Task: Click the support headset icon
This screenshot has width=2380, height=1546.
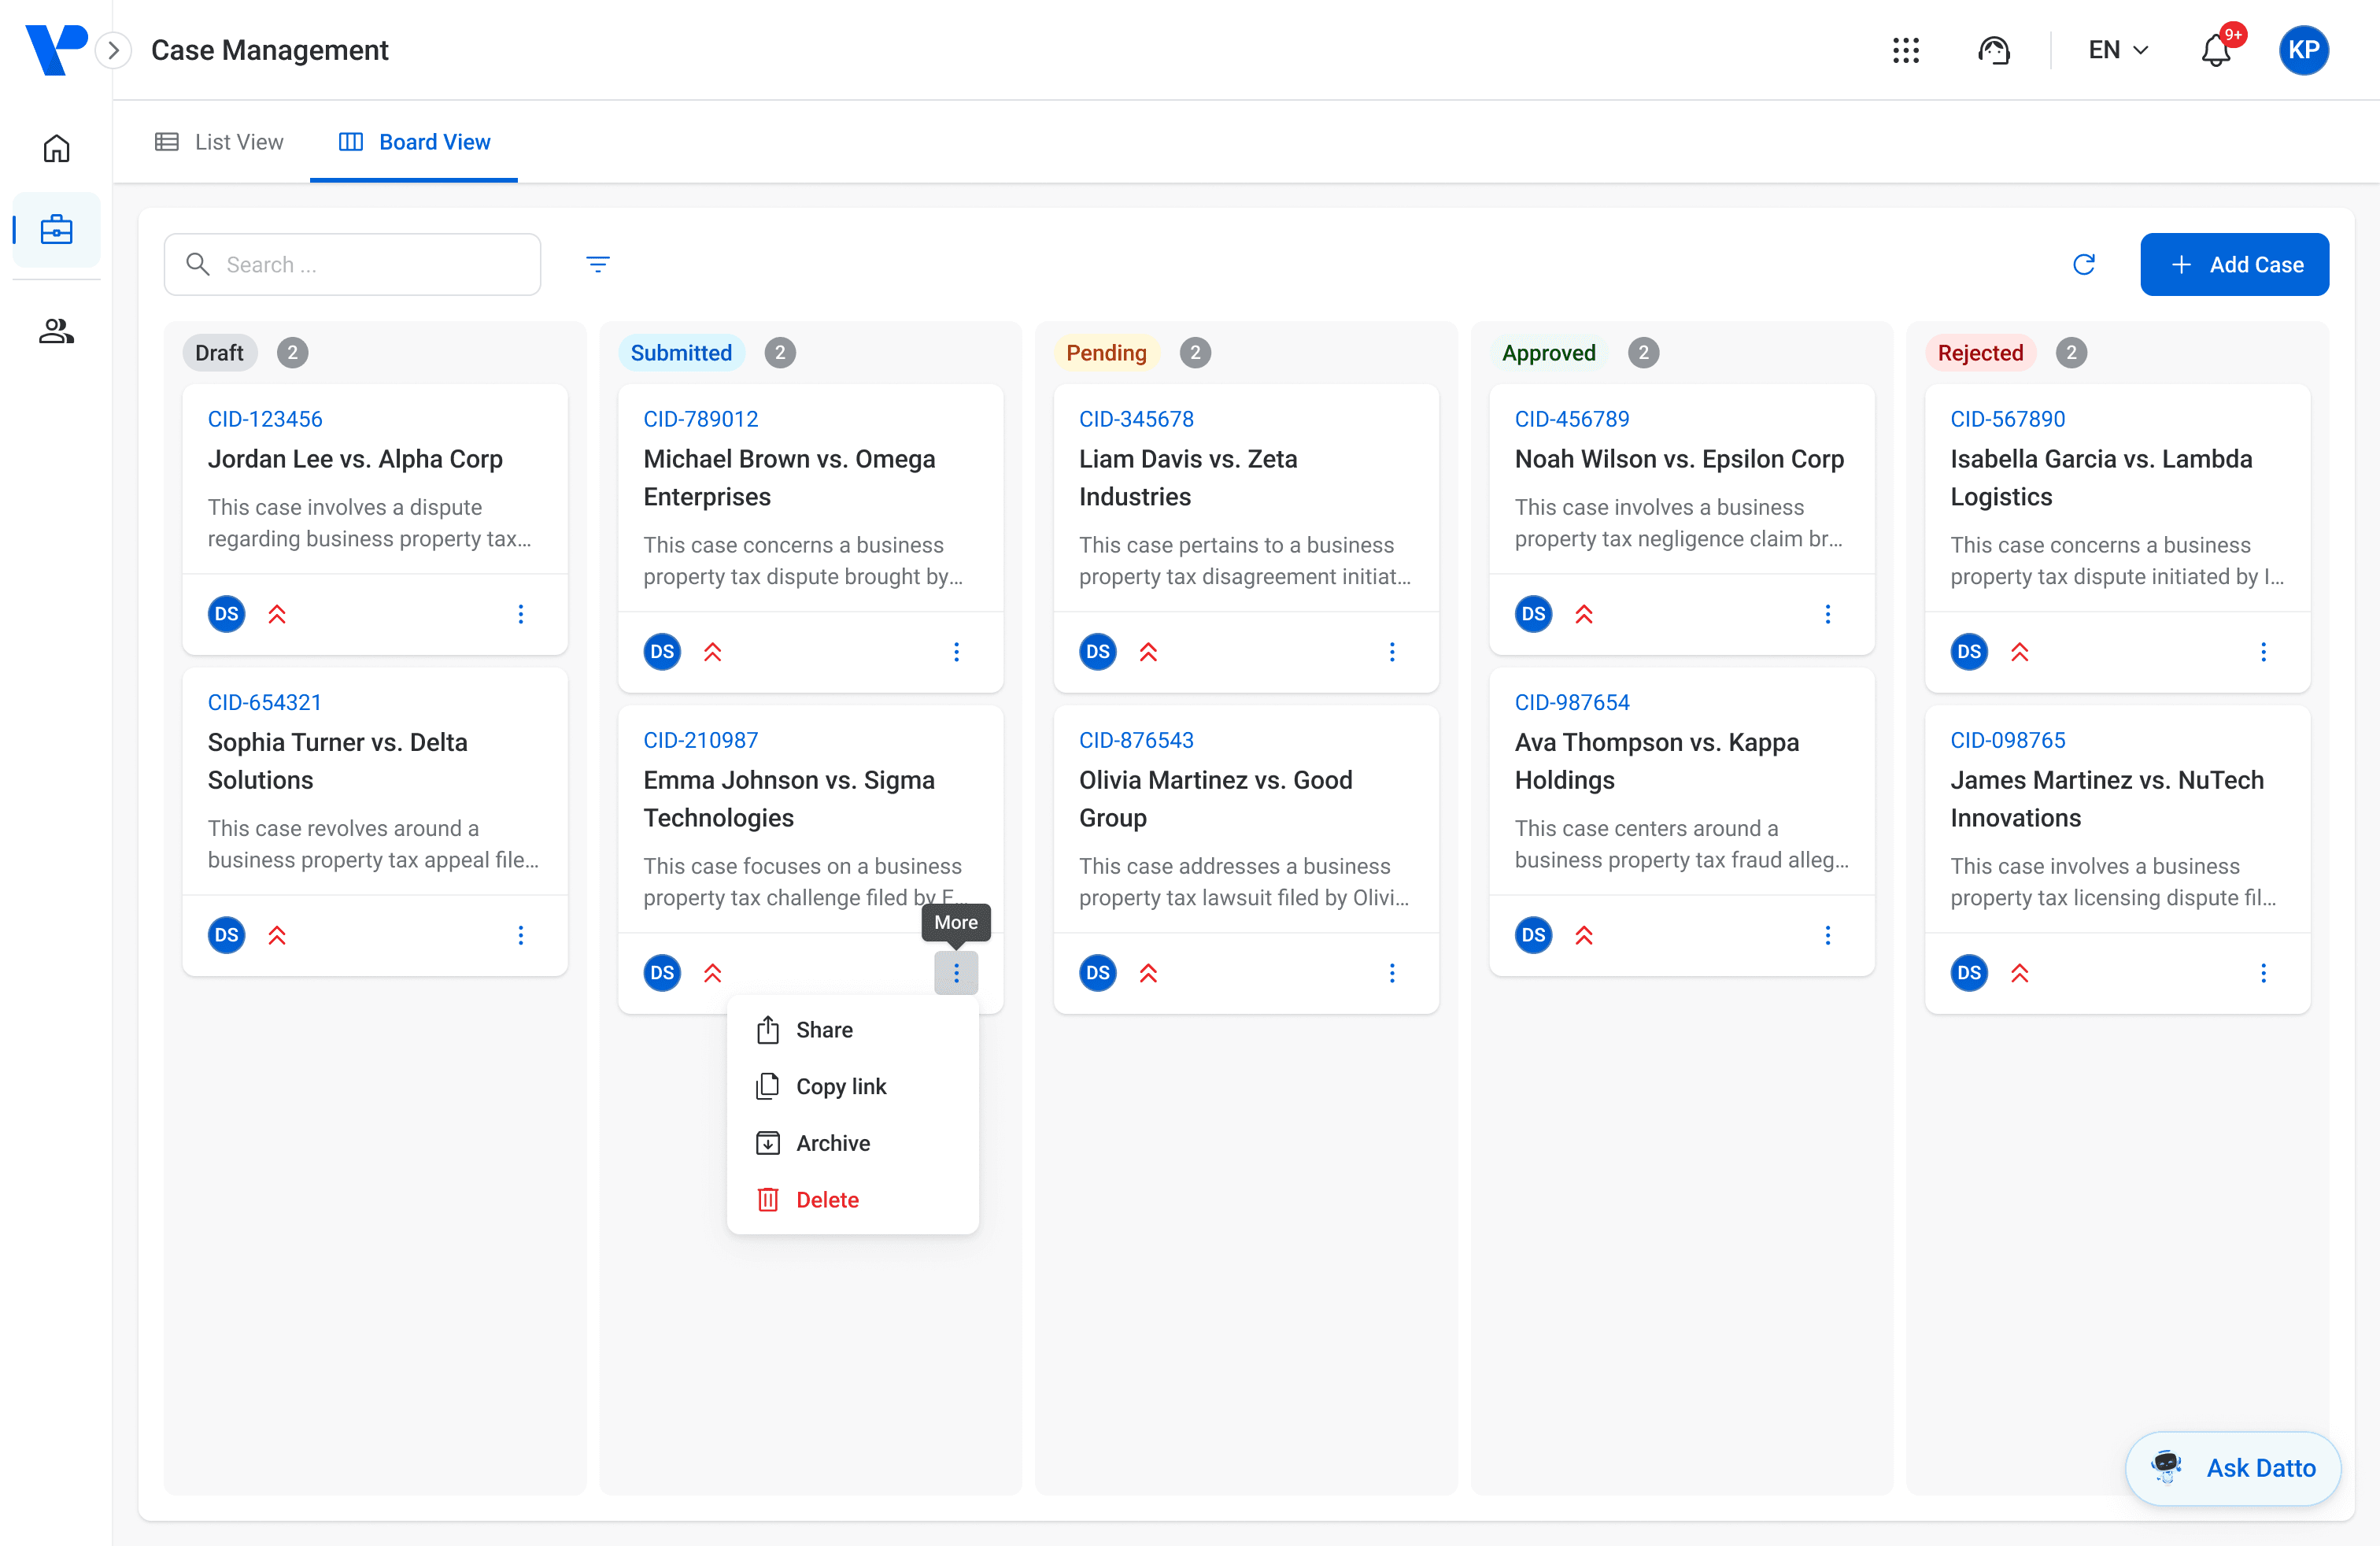Action: [1993, 50]
